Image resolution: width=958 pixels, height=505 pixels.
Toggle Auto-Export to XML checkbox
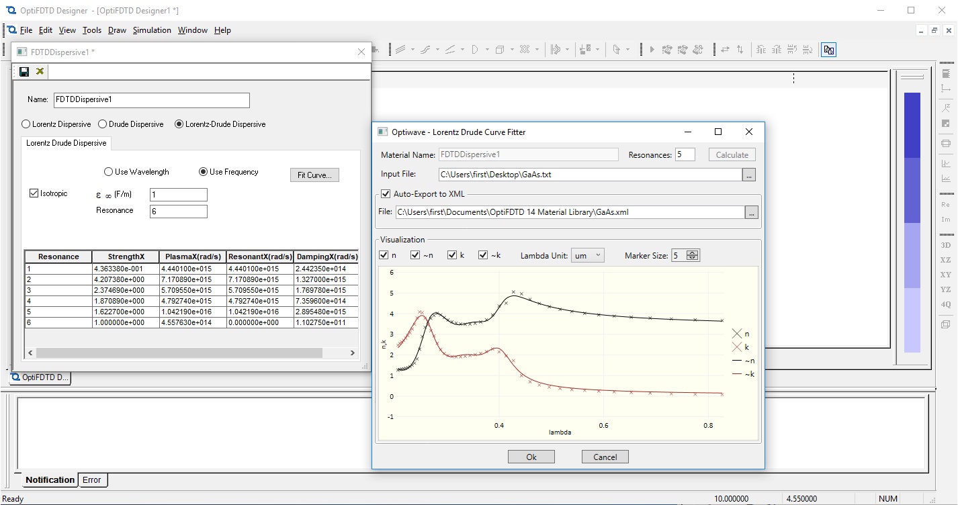(385, 194)
